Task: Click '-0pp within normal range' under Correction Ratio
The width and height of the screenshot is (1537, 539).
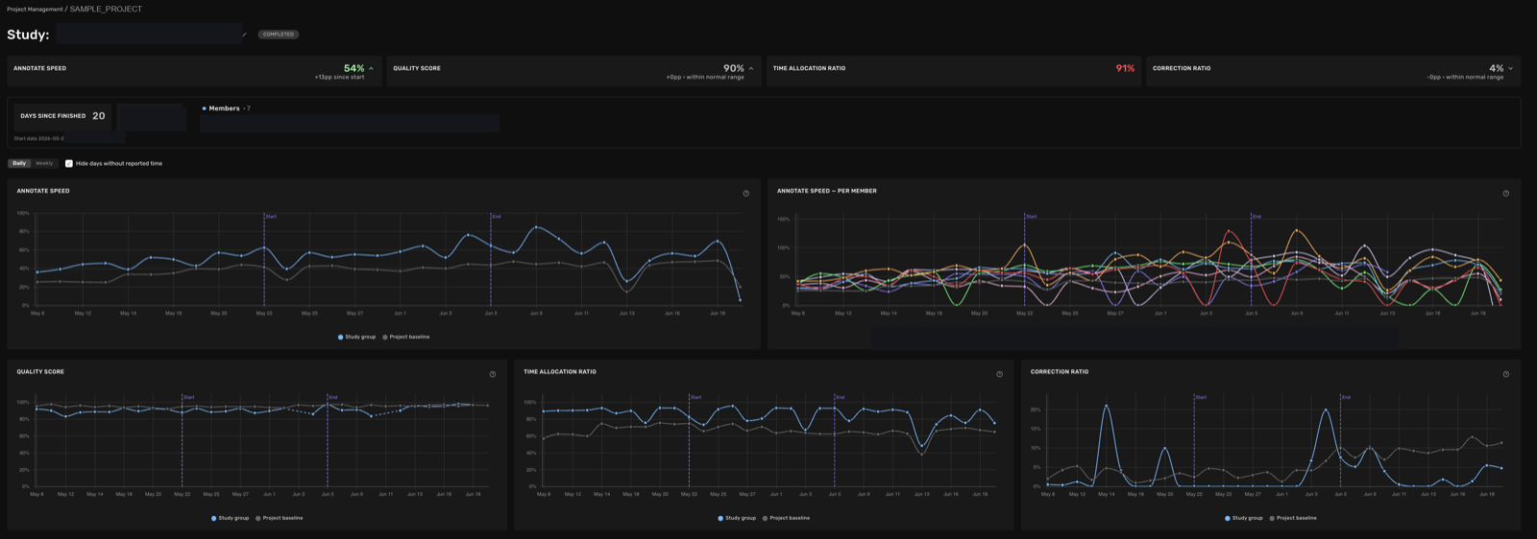Action: pyautogui.click(x=1465, y=78)
